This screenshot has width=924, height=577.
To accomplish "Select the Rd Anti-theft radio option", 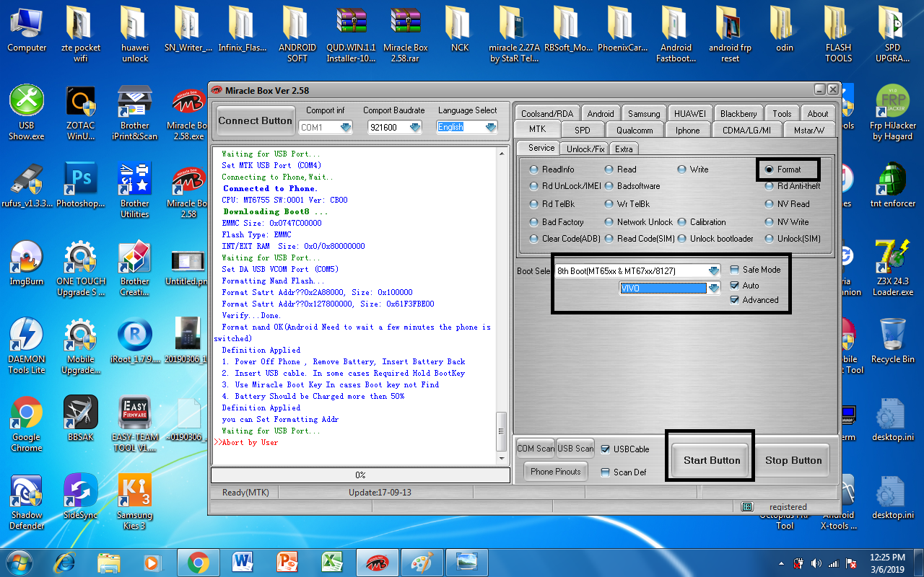I will 793,186.
